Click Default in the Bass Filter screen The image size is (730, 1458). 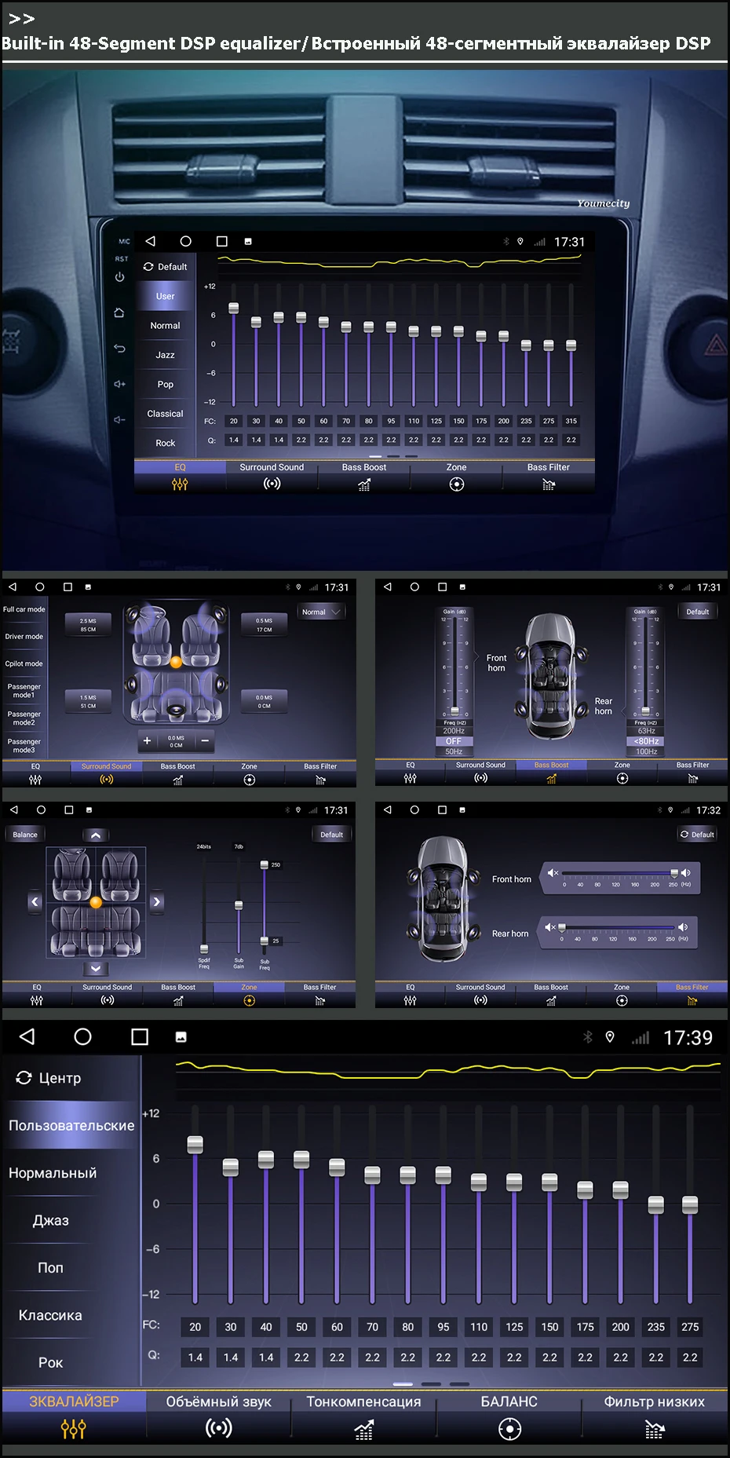coord(698,835)
